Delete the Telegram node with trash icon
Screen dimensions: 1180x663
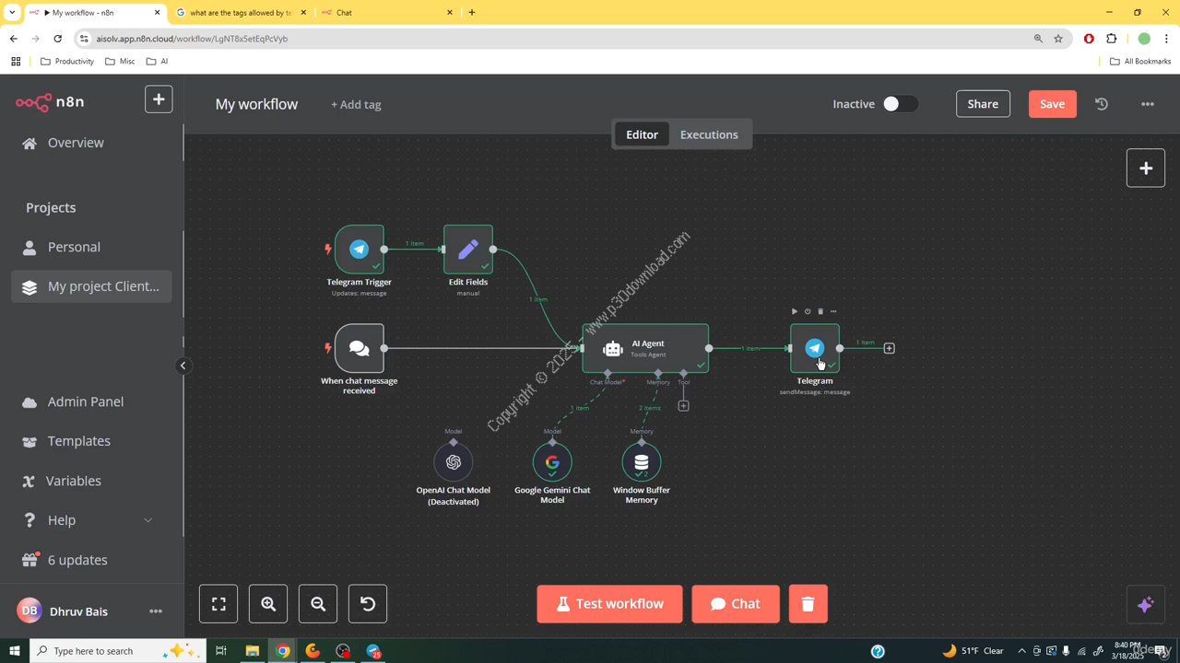(x=820, y=311)
